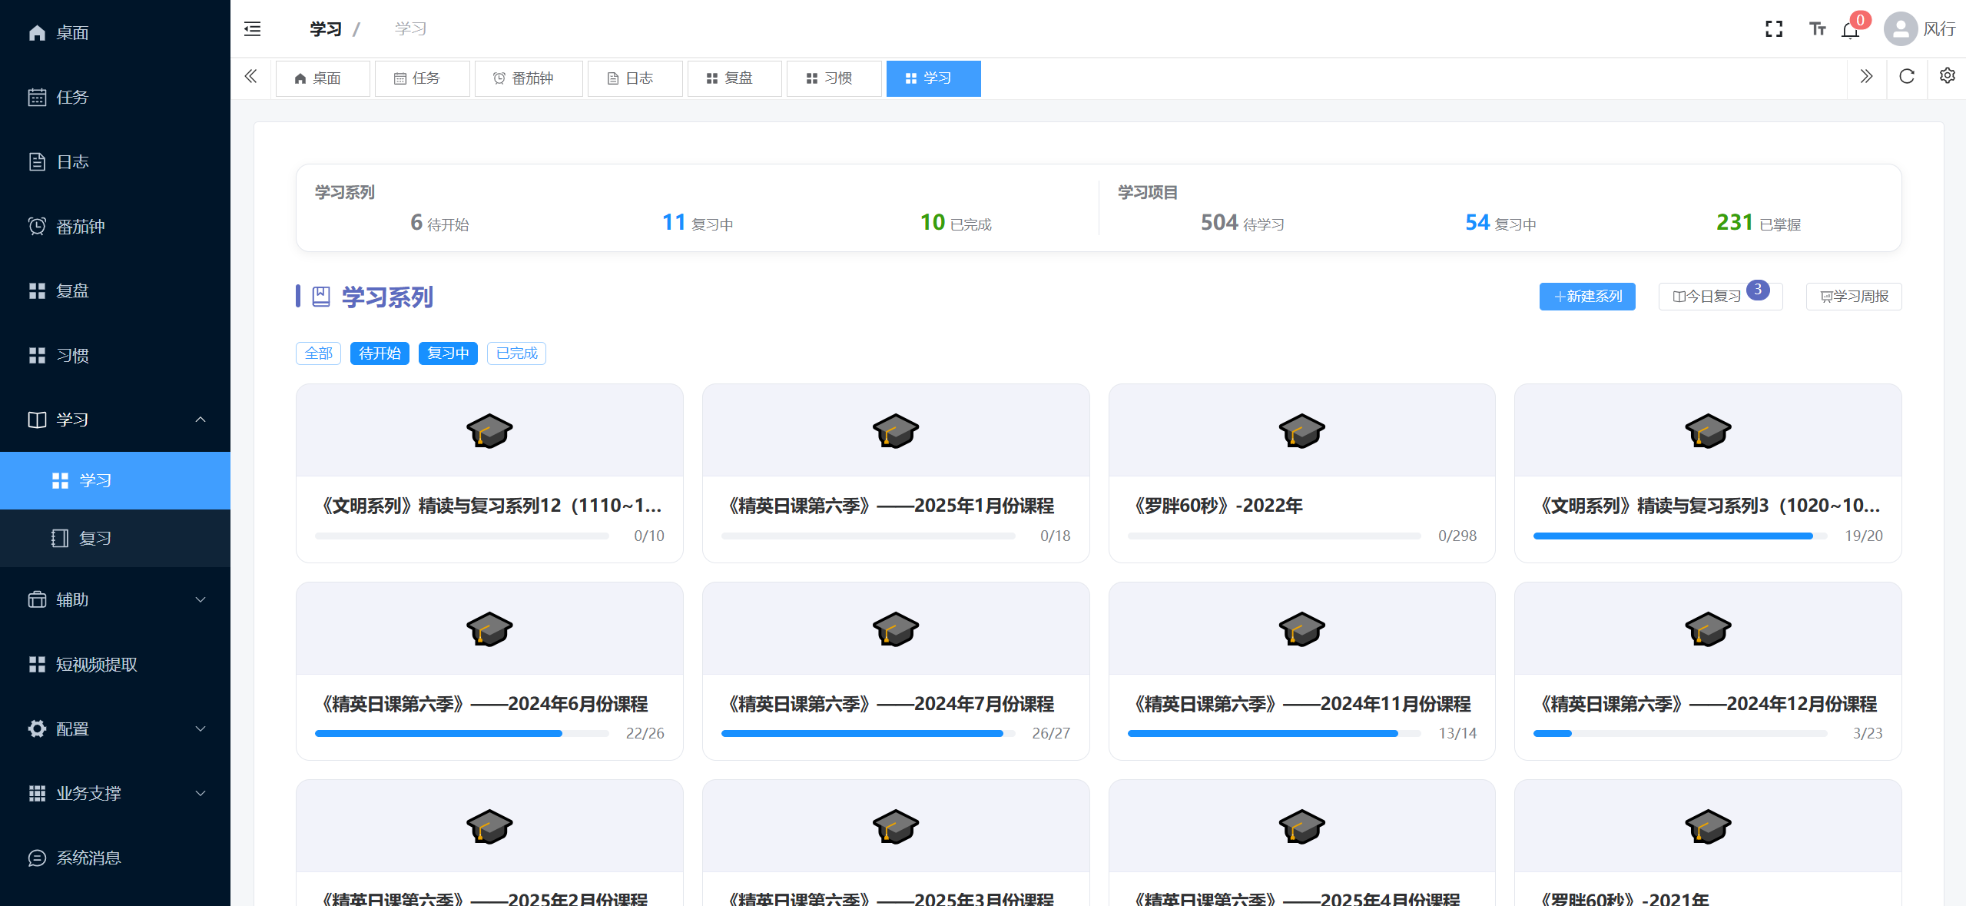
Task: Click the book icon beside 学习系列 heading
Action: (321, 297)
